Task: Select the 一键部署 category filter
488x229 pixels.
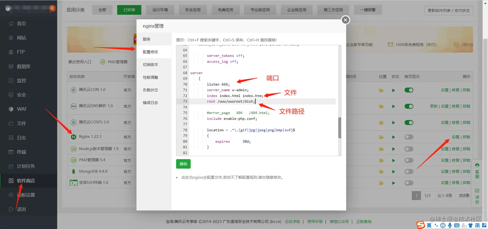Action: click(368, 10)
